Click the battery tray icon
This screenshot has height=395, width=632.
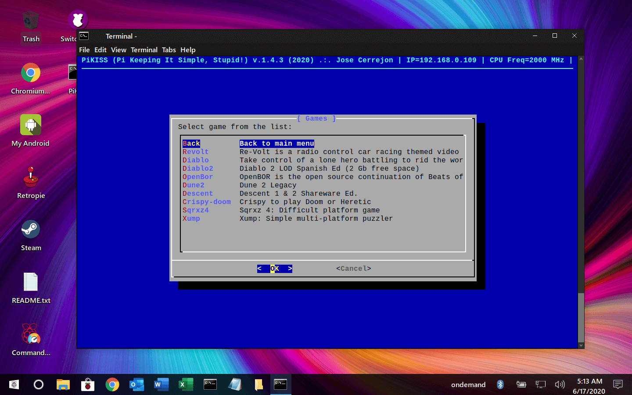point(521,384)
